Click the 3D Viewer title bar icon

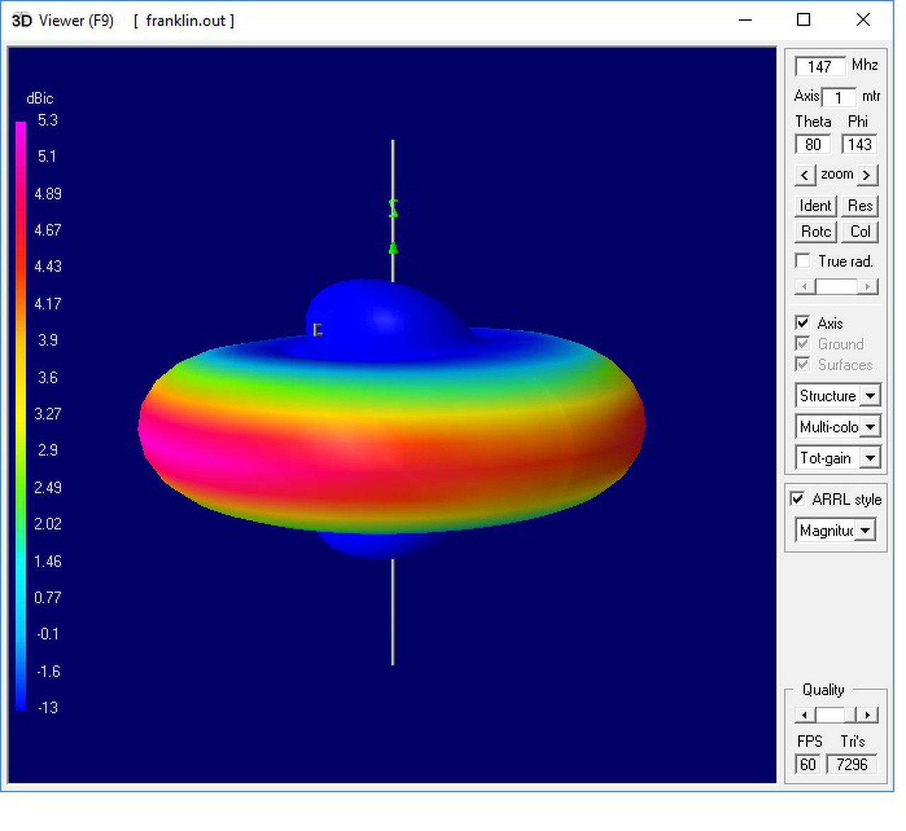tap(22, 21)
